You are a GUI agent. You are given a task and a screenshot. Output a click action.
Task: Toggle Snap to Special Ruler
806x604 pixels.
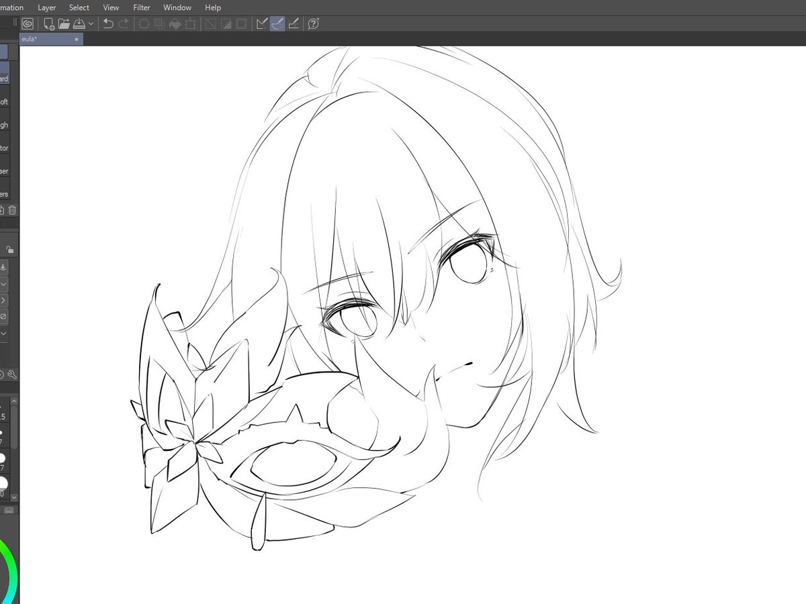(x=277, y=23)
